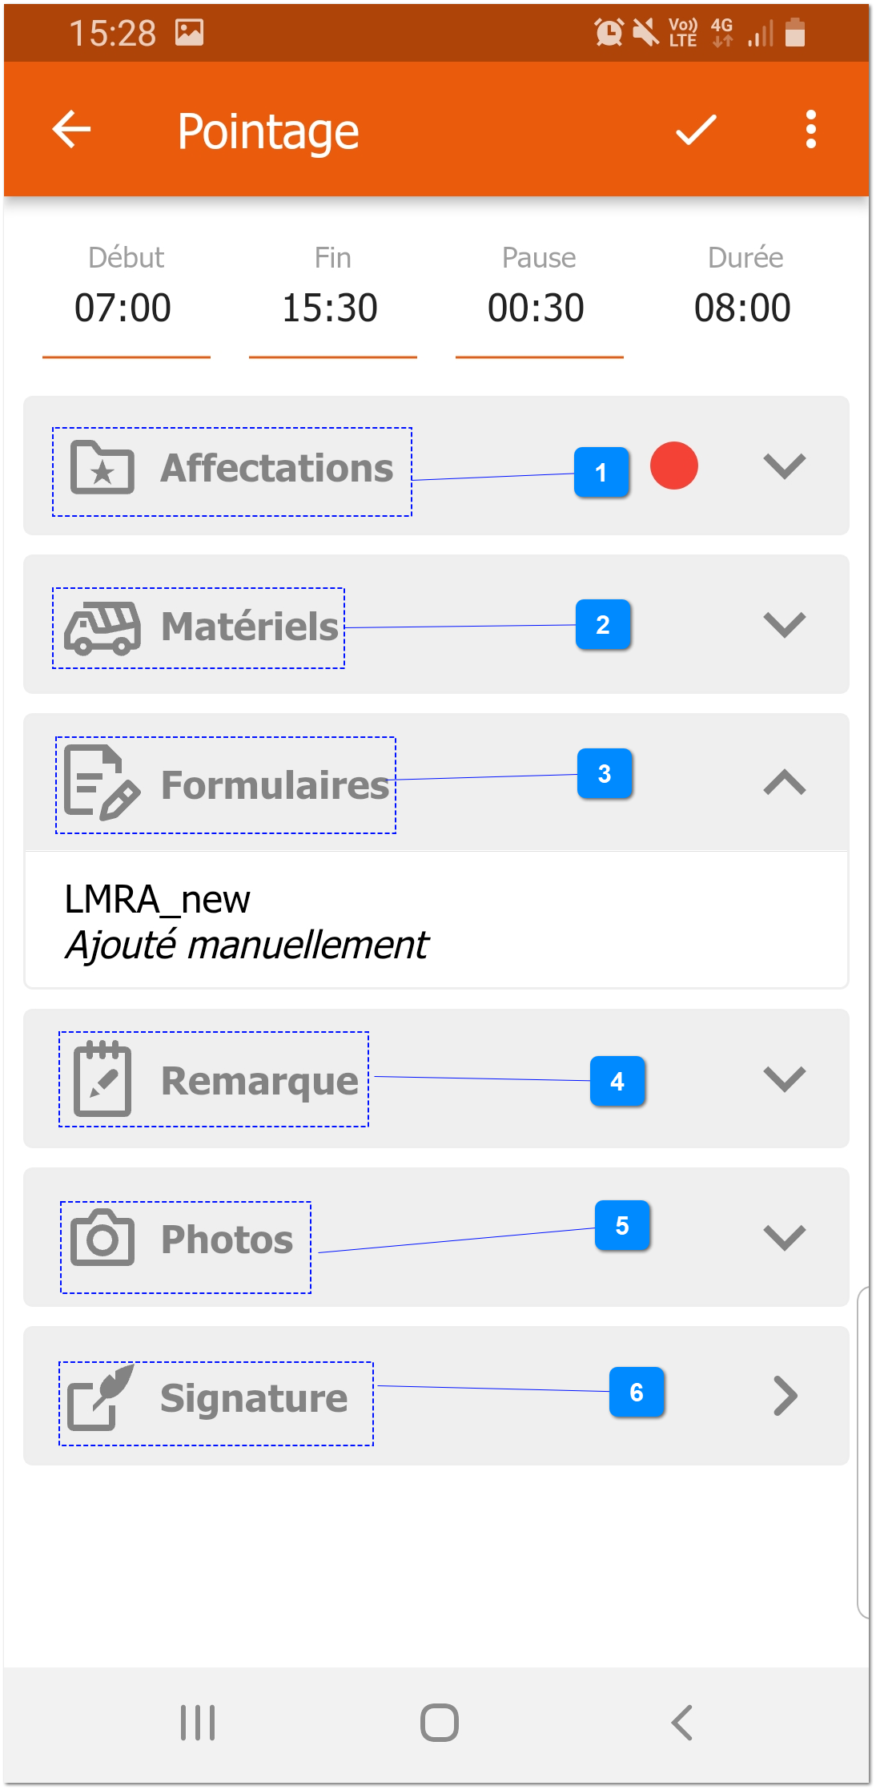Edit the Début time 07:00
The height and width of the screenshot is (1790, 876).
123,308
